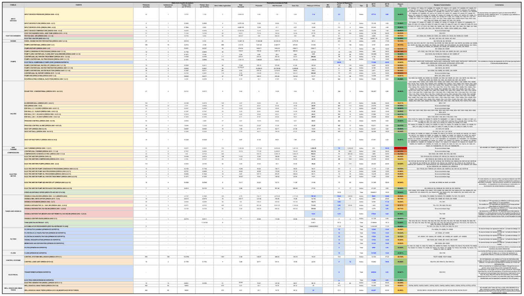The height and width of the screenshot is (296, 524).
Task: Click the PUMPS family cell
Action: pos(13,62)
